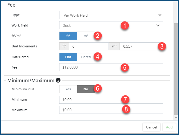This screenshot has width=179, height=135.
Task: Switch unit toggle to m²
Action: pyautogui.click(x=86, y=36)
